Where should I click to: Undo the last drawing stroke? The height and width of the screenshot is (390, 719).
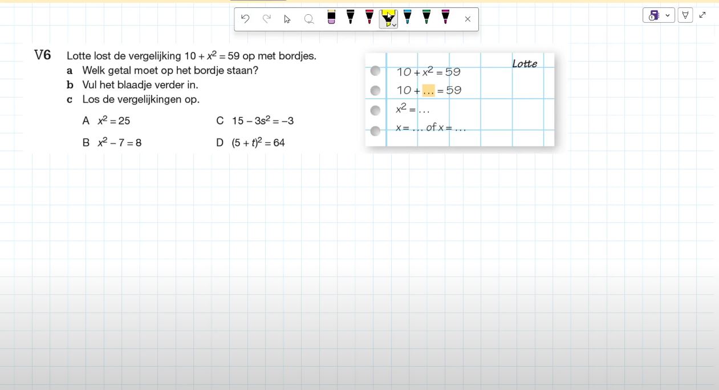pyautogui.click(x=245, y=19)
